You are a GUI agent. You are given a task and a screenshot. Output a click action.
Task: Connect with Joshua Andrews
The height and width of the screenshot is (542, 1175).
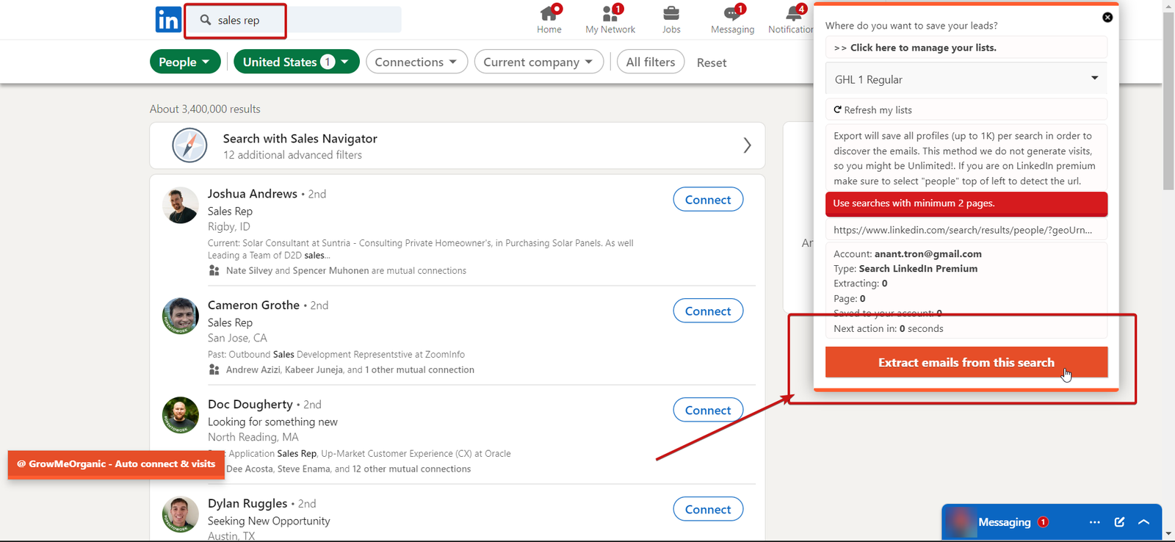(708, 200)
